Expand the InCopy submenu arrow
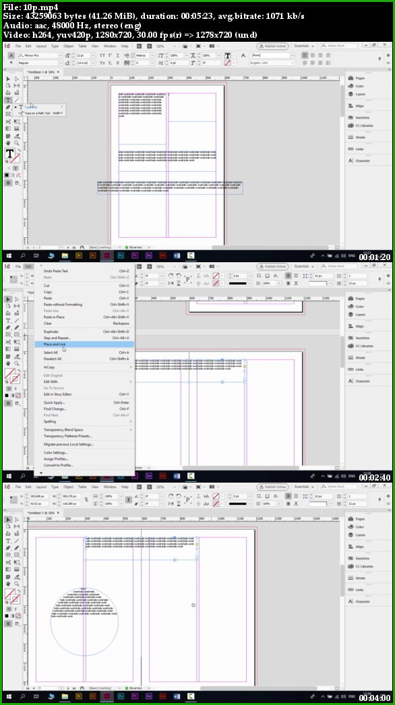This screenshot has height=705, width=395. (131, 367)
